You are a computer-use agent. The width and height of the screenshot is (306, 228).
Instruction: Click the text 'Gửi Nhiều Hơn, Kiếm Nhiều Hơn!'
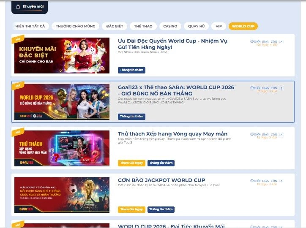[x=142, y=52]
